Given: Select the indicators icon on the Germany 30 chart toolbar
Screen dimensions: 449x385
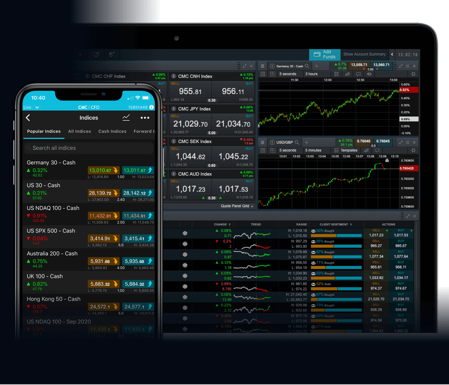Looking at the screenshot, I should point(347,74).
